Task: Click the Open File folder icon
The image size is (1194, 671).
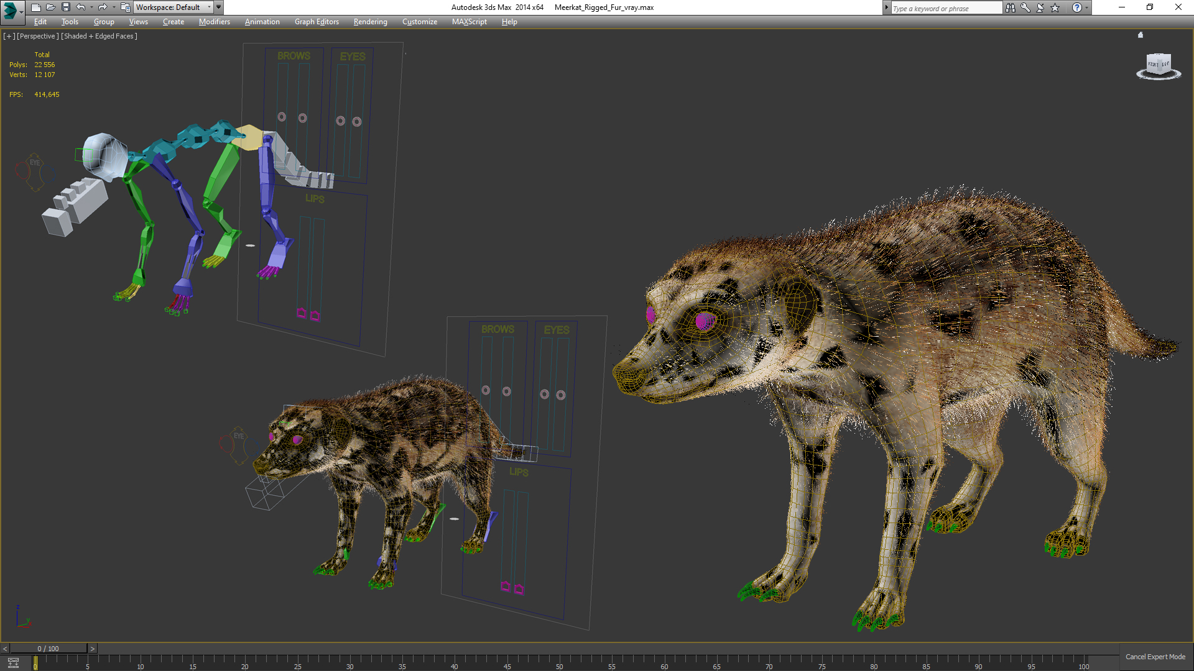Action: point(50,7)
